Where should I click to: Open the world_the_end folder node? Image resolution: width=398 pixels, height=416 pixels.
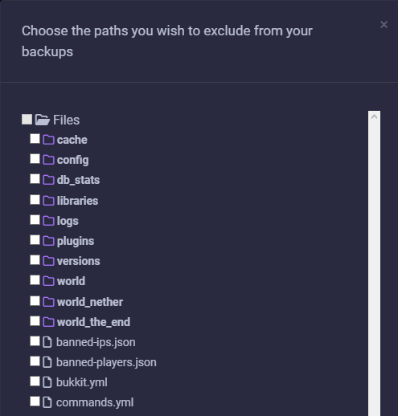93,322
